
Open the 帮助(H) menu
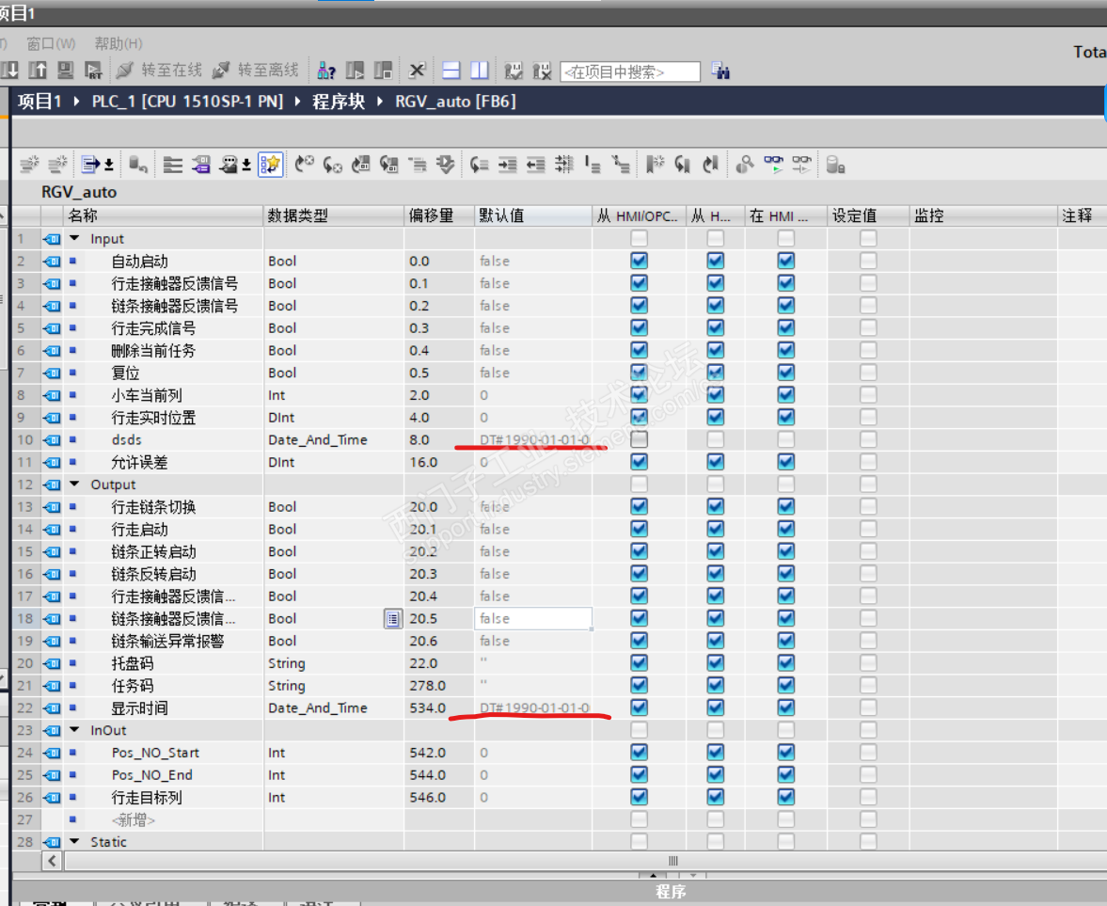(119, 44)
